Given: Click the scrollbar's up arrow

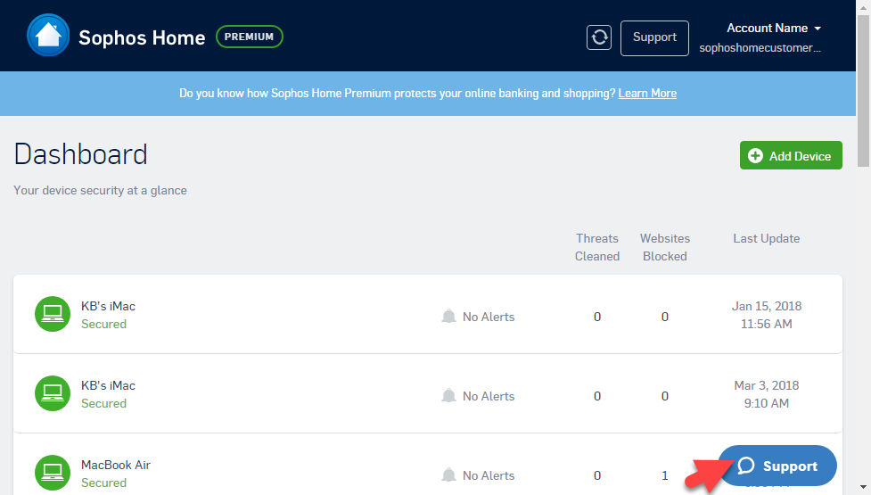Looking at the screenshot, I should 863,6.
